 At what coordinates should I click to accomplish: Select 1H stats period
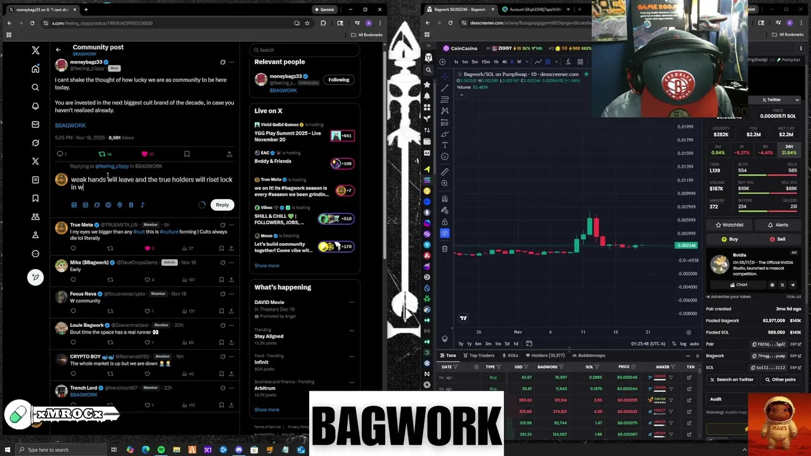(742, 149)
